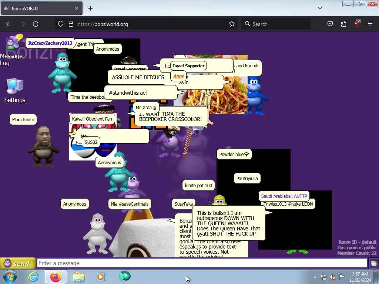Open the Settings computer icon

[15, 86]
